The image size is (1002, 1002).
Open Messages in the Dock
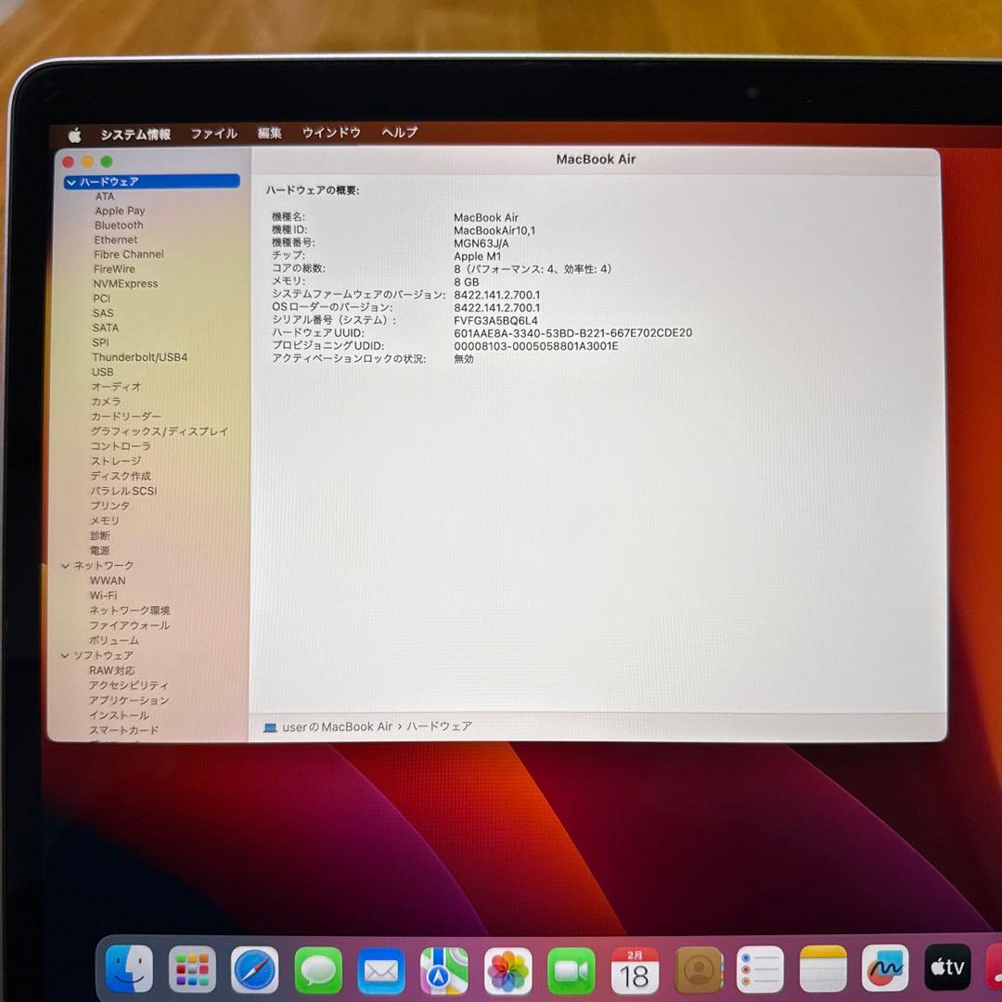pos(318,970)
